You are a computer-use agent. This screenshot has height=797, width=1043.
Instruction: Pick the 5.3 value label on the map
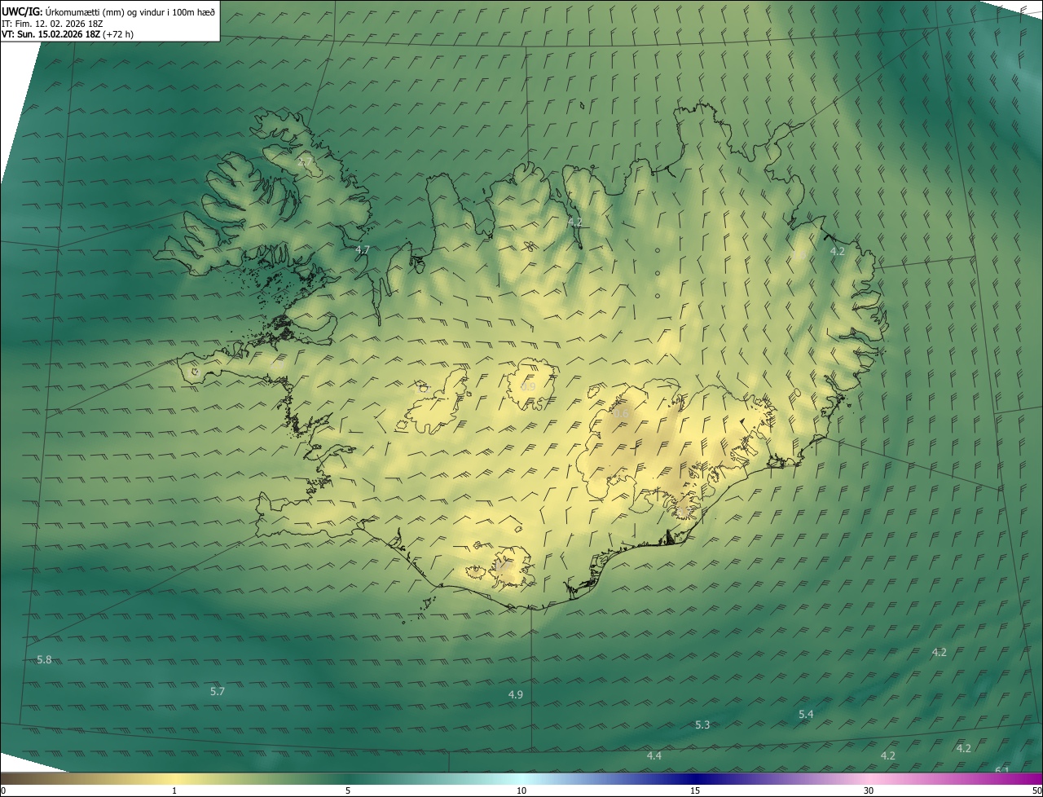pos(702,724)
